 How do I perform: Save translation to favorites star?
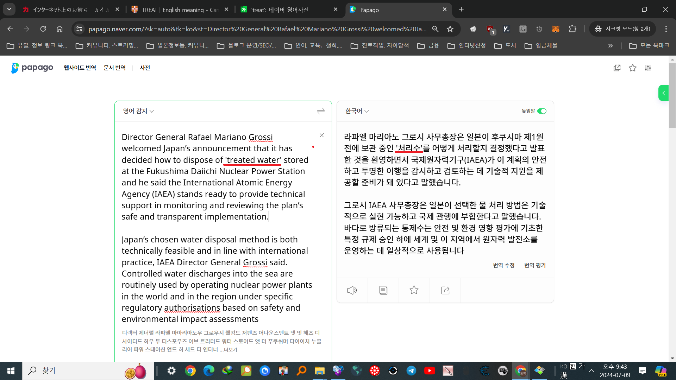pyautogui.click(x=414, y=290)
